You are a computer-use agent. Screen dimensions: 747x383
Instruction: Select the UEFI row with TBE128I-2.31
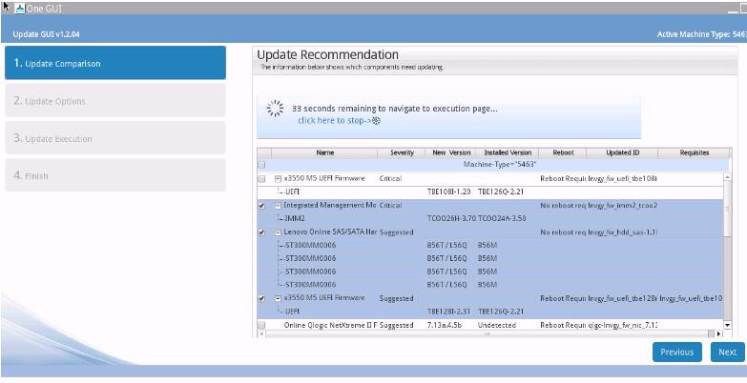coord(489,312)
